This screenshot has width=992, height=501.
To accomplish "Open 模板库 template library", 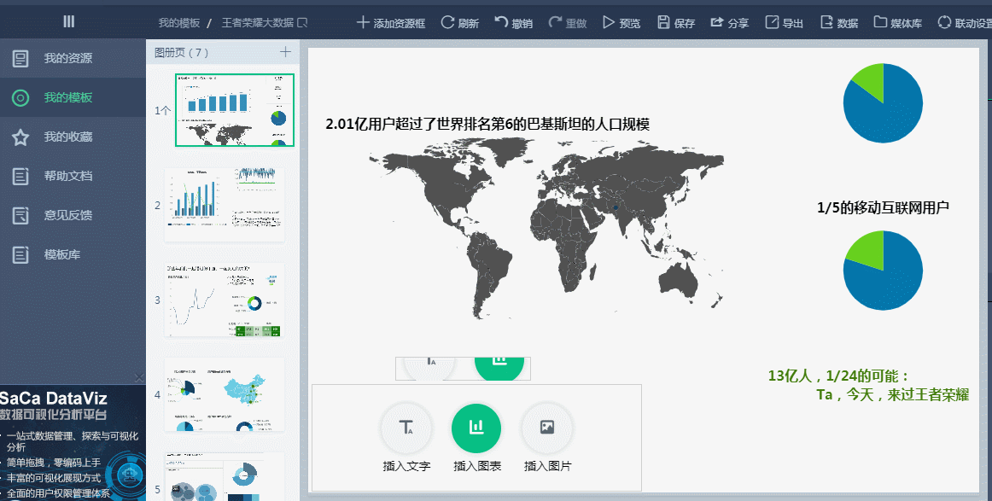I will (73, 254).
